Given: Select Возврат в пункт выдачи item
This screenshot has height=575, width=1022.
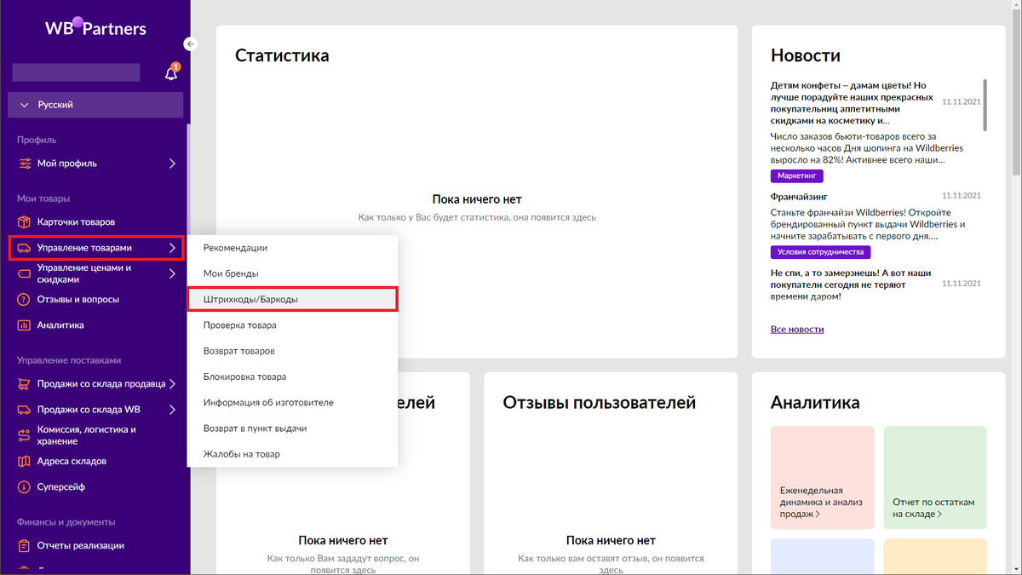Looking at the screenshot, I should pyautogui.click(x=292, y=428).
